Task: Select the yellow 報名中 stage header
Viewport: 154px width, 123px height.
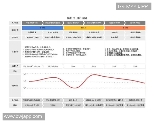Action: pos(84,28)
